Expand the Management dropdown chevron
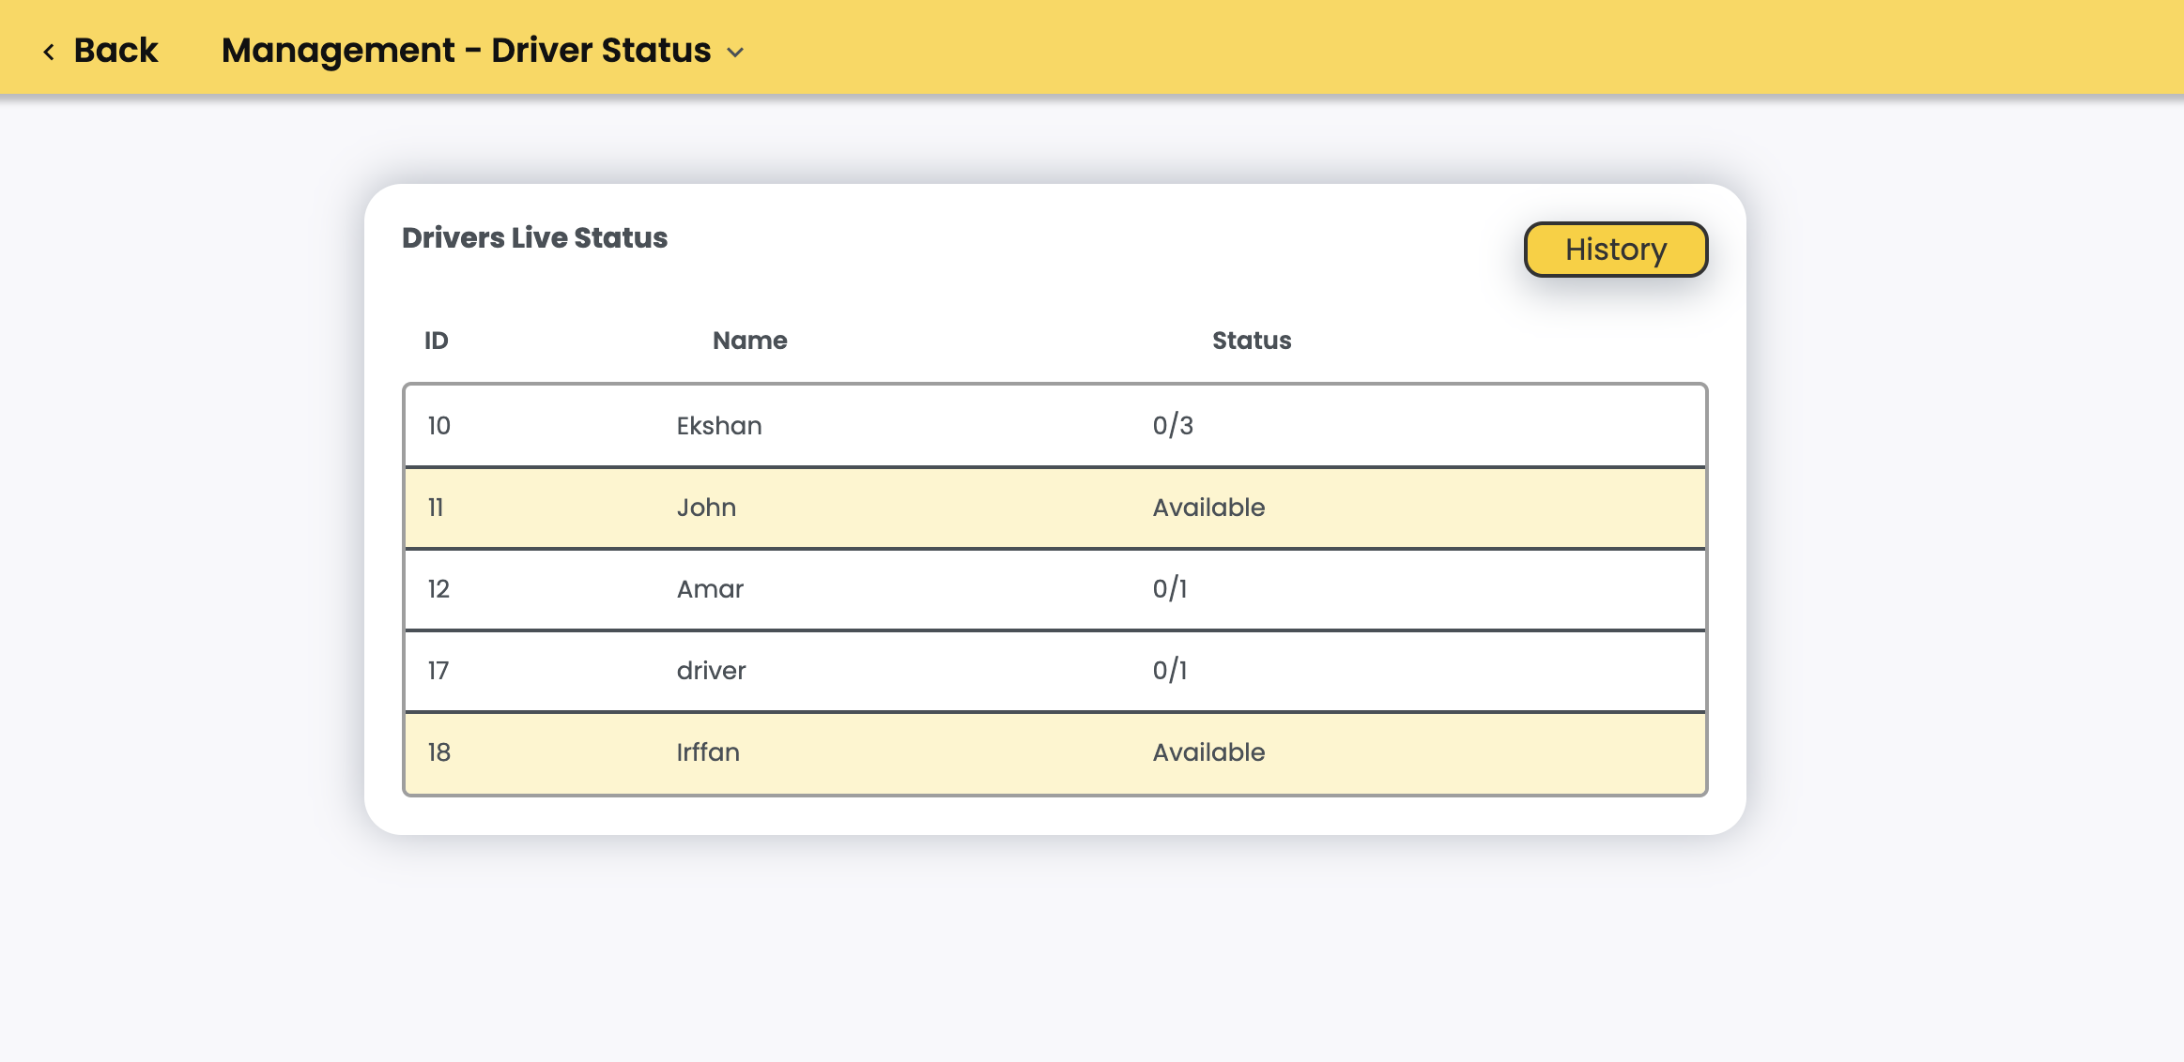This screenshot has width=2184, height=1062. (736, 53)
